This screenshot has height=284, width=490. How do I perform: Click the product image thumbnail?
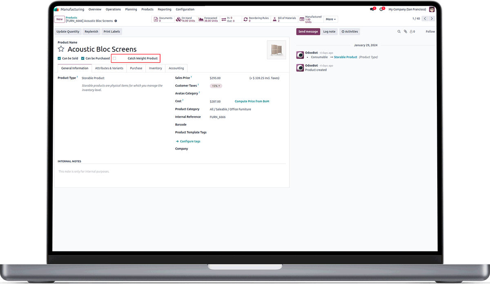[x=276, y=50]
